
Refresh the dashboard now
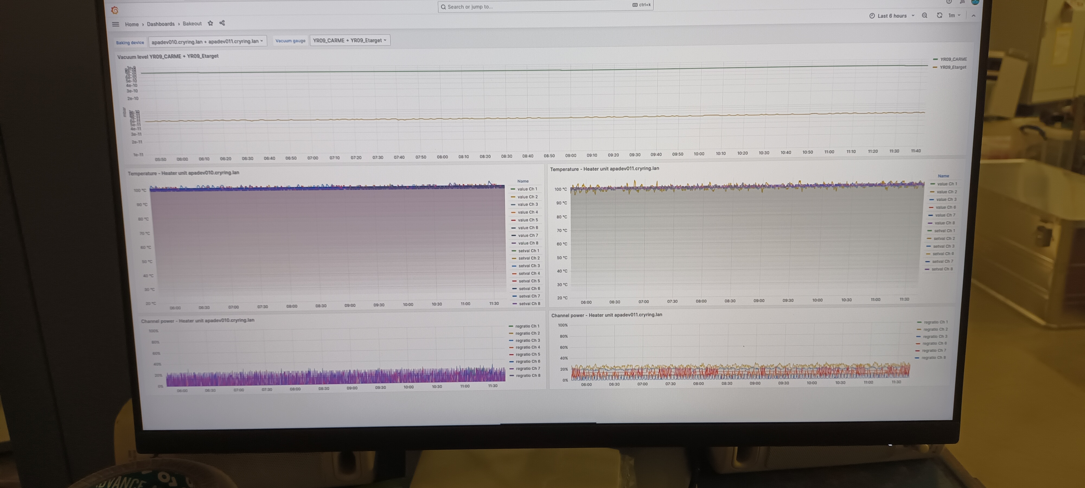coord(939,15)
